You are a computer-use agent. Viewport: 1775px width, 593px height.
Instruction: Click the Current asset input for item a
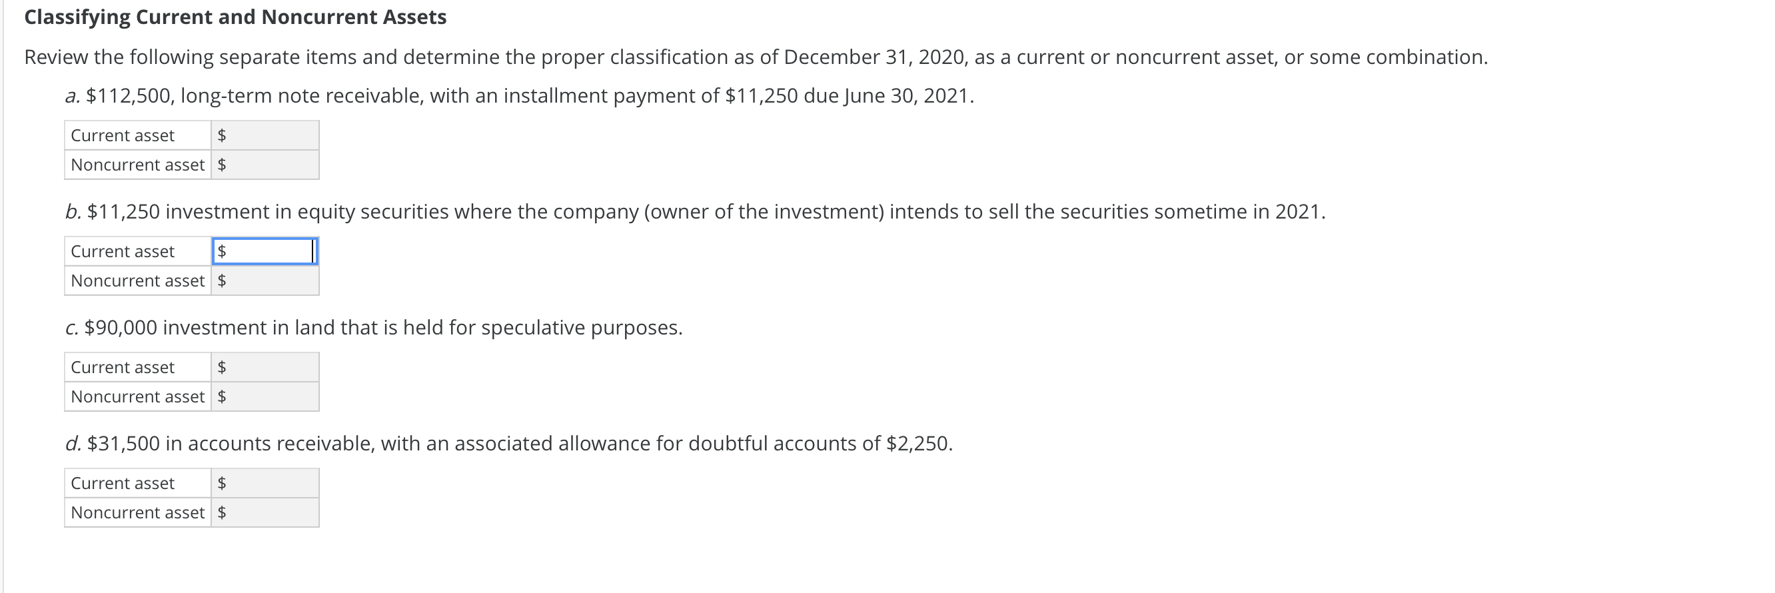[x=269, y=136]
